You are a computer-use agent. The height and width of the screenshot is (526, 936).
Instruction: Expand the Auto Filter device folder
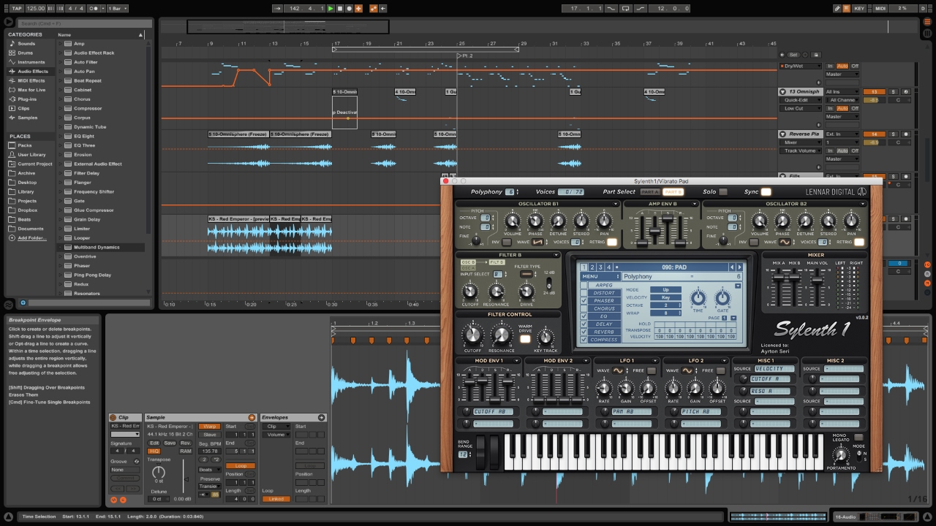(60, 62)
